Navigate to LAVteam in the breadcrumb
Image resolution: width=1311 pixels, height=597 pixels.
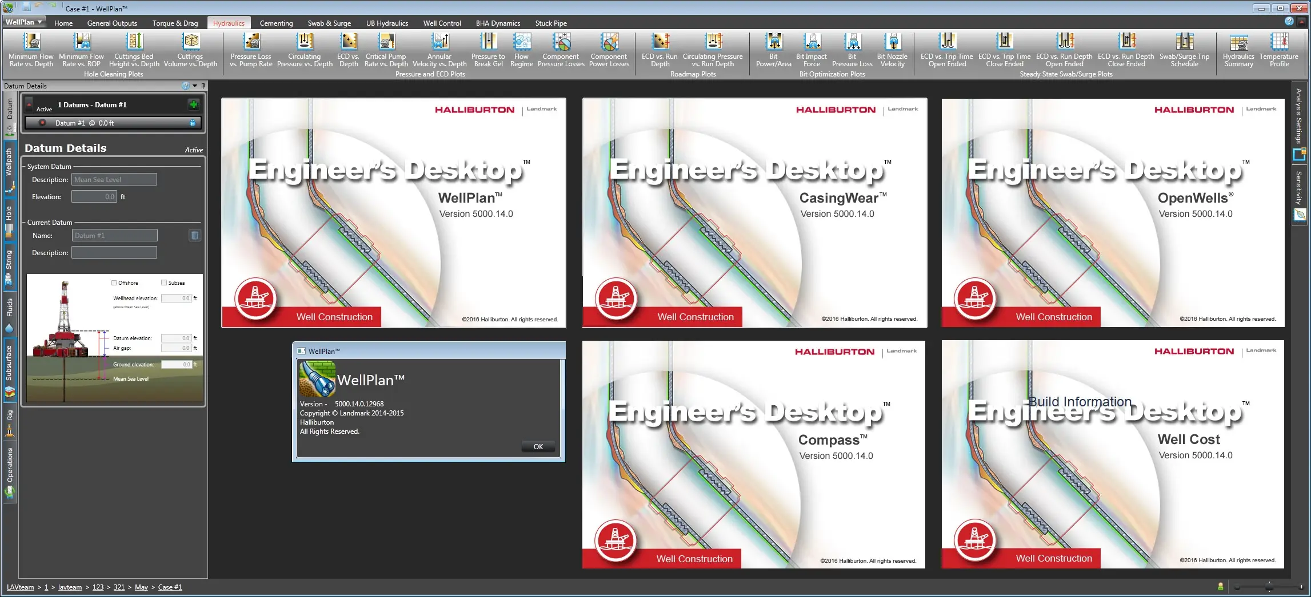click(21, 587)
